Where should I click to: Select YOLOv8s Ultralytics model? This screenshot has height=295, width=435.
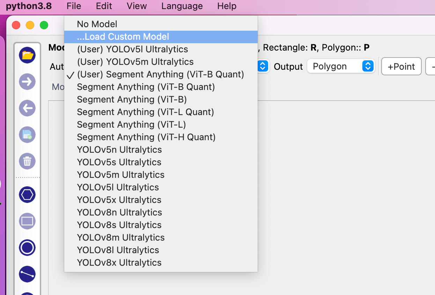[161, 225]
